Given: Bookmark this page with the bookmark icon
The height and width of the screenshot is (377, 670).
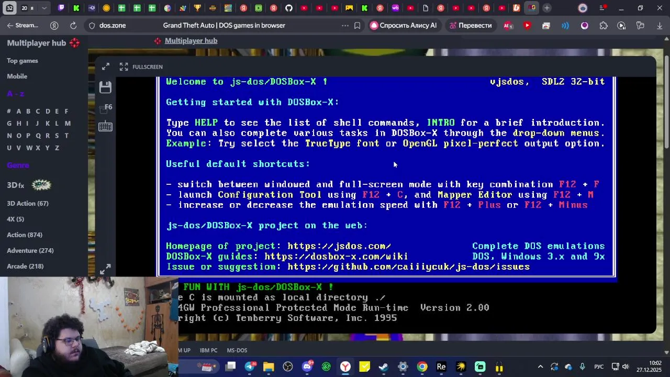Looking at the screenshot, I should [x=358, y=25].
